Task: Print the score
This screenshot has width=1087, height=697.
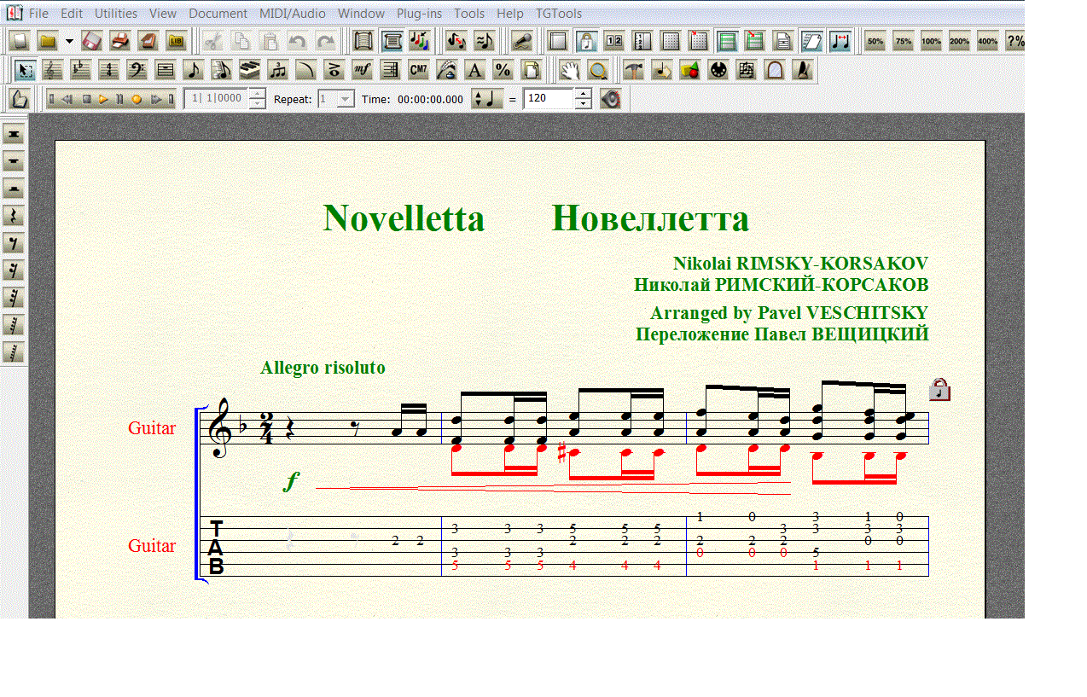Action: click(120, 41)
